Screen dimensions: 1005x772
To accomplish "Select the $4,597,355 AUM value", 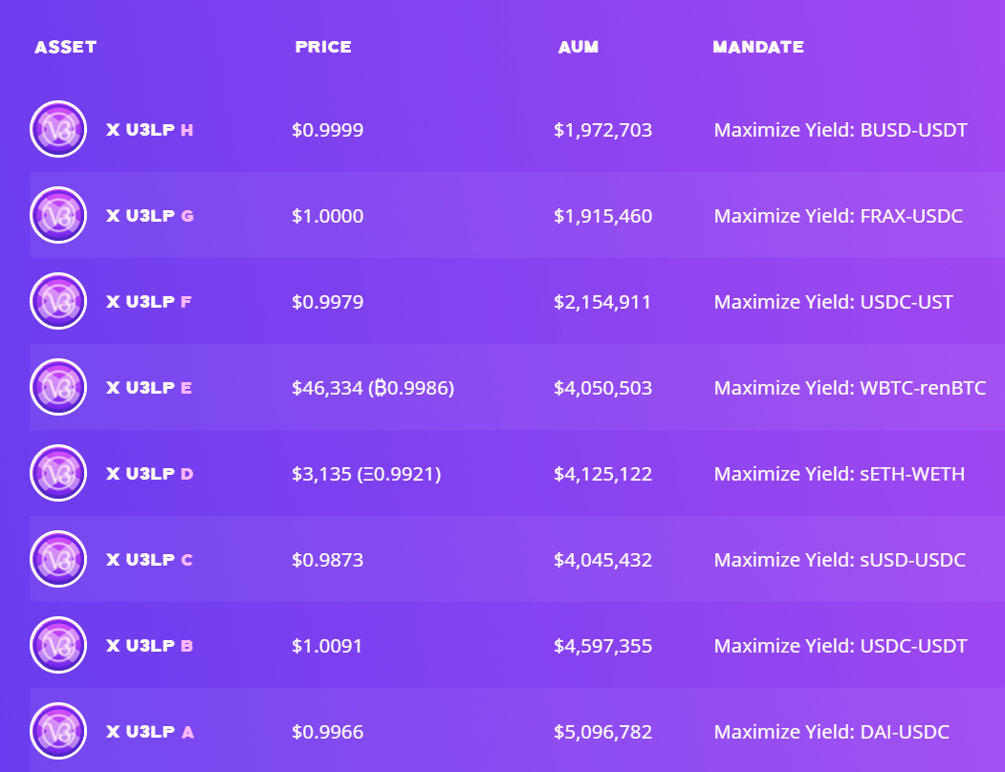I will 602,646.
